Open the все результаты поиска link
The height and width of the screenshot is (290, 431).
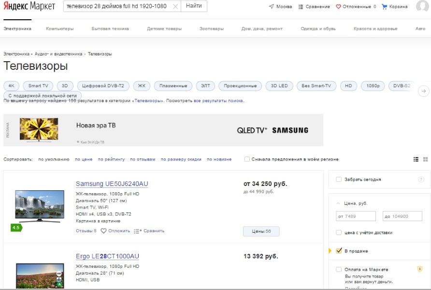(x=218, y=101)
